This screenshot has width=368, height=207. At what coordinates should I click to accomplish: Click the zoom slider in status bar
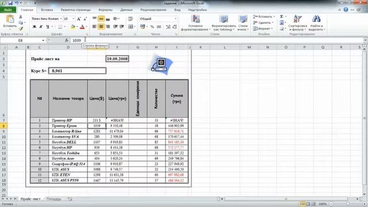(x=348, y=204)
